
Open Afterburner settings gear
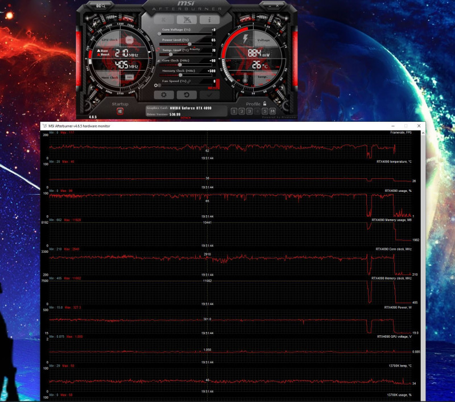164,95
